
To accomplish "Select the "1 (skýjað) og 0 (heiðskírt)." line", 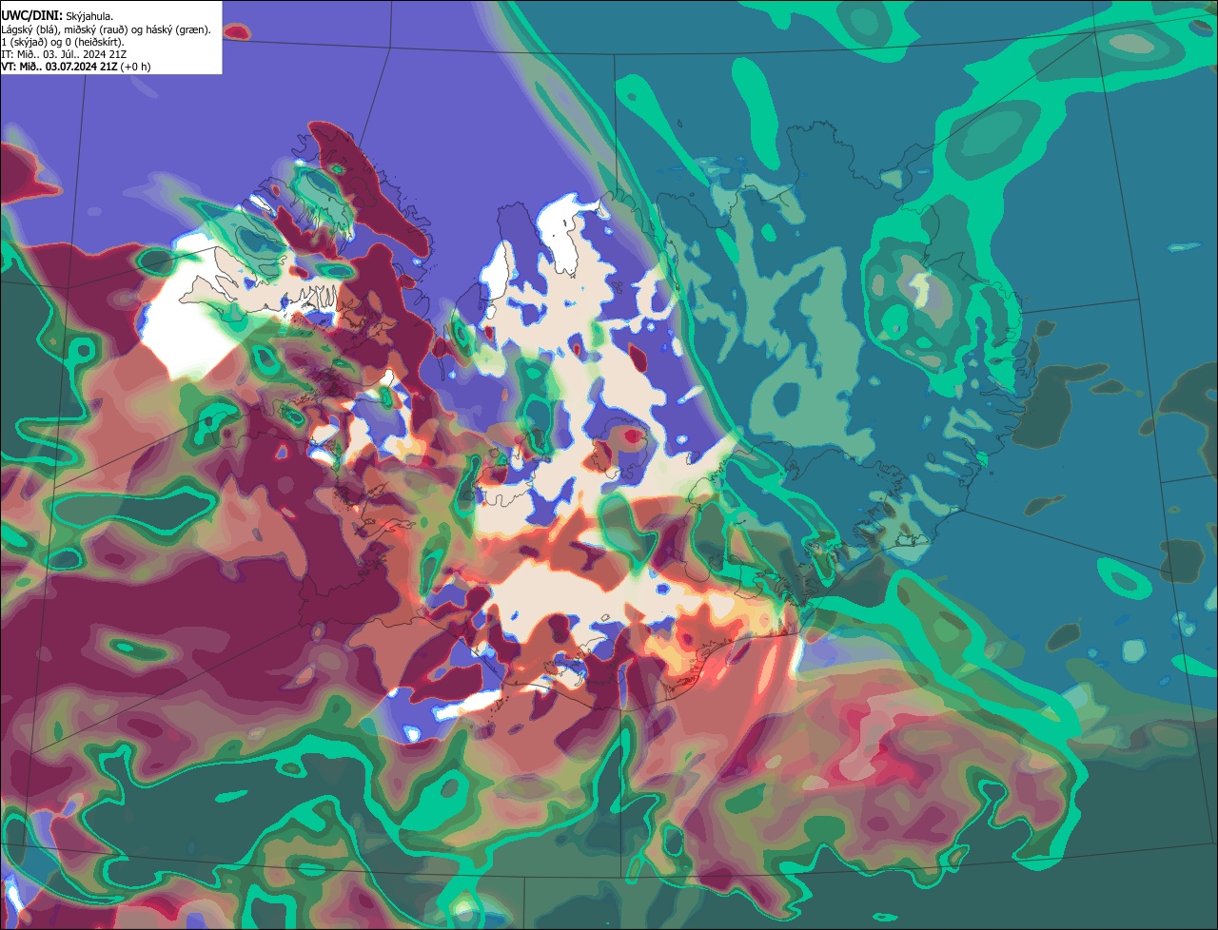I will click(63, 42).
